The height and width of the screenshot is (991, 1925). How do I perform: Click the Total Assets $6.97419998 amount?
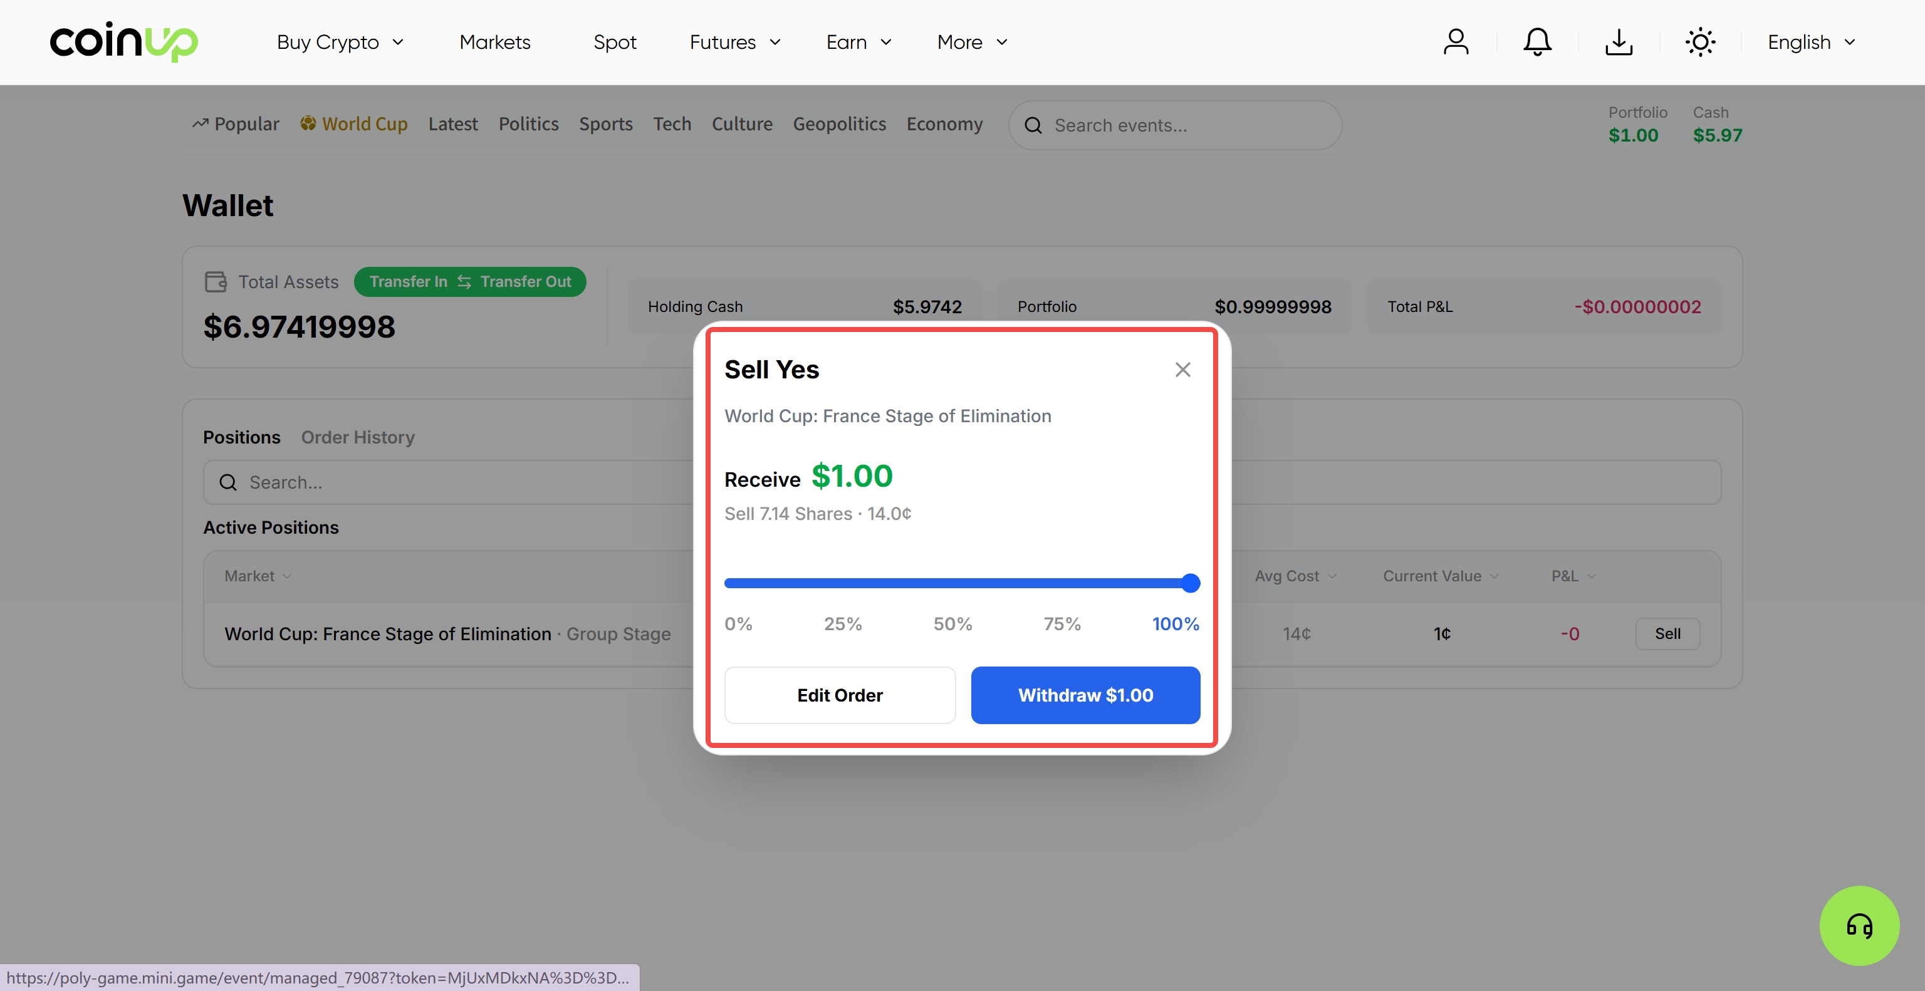click(299, 326)
